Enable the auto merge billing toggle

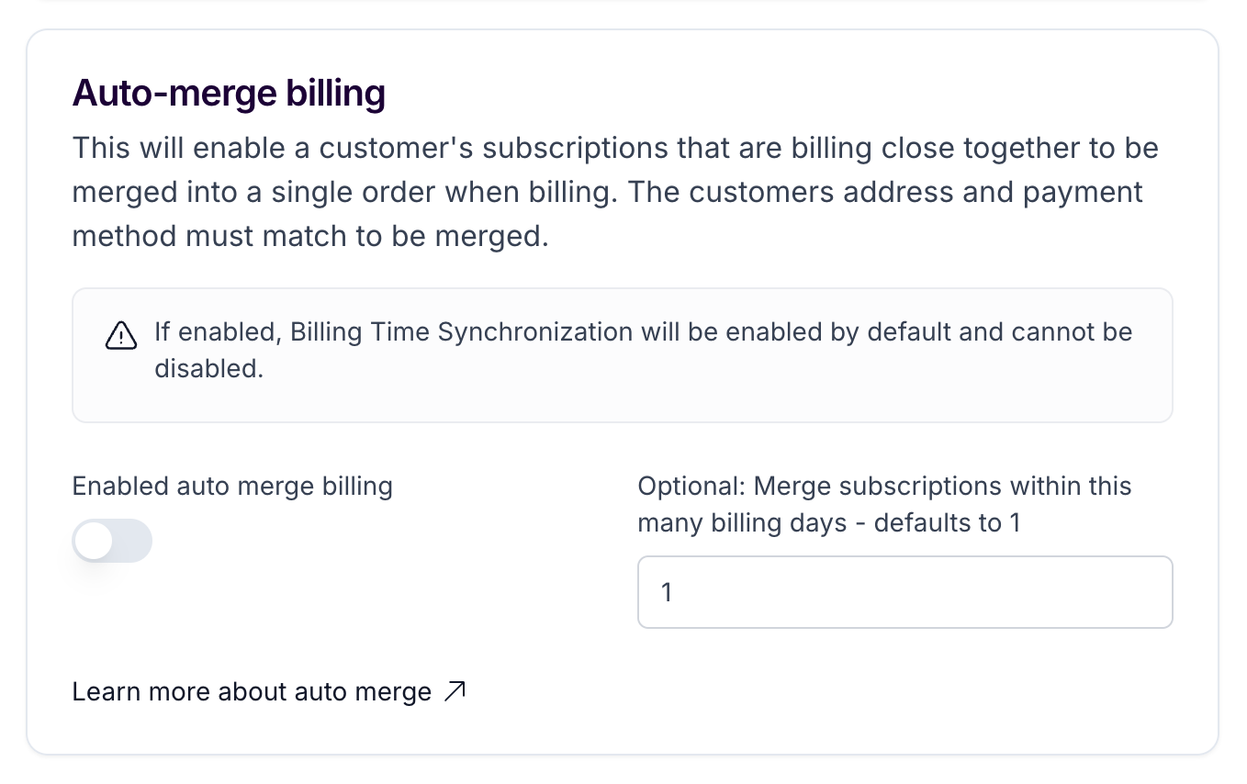112,542
